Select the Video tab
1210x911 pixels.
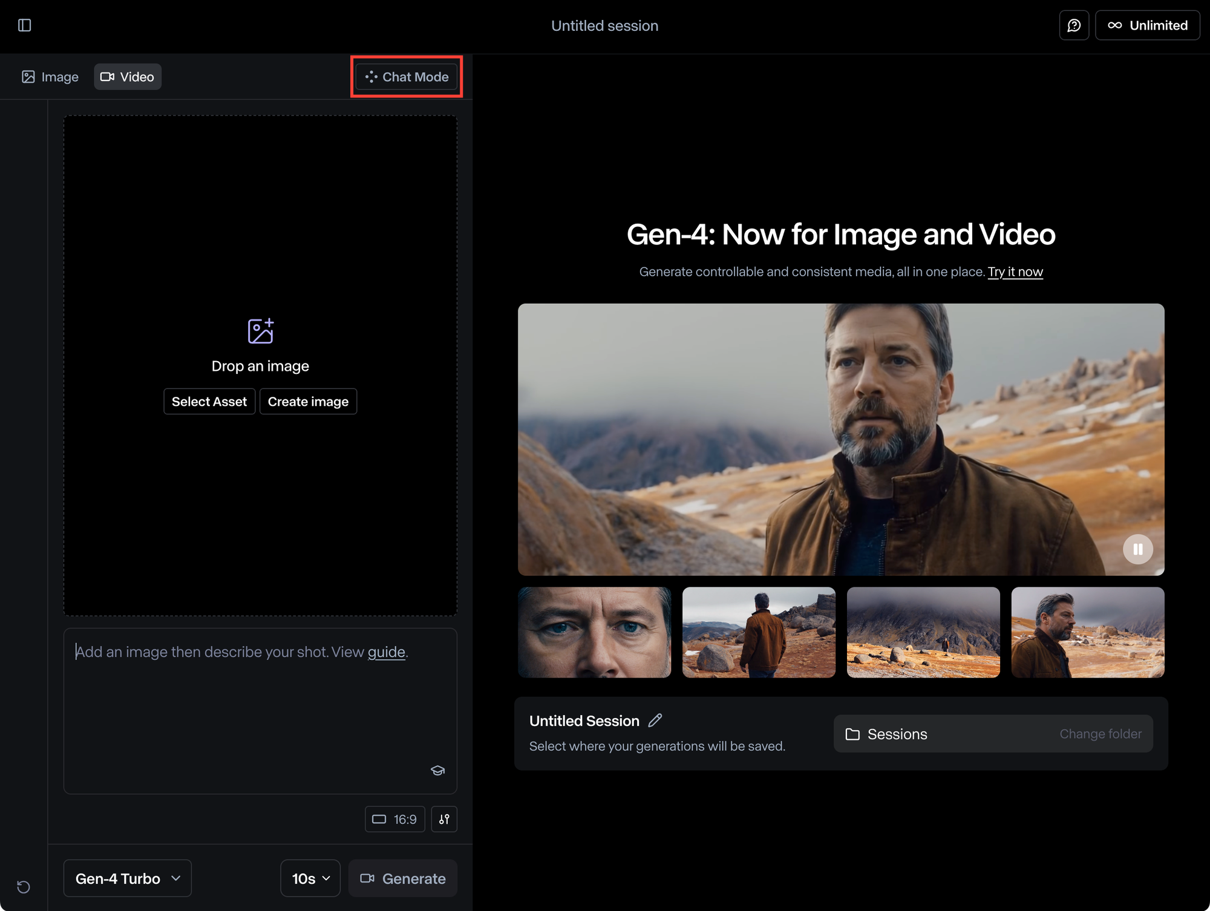(x=128, y=77)
